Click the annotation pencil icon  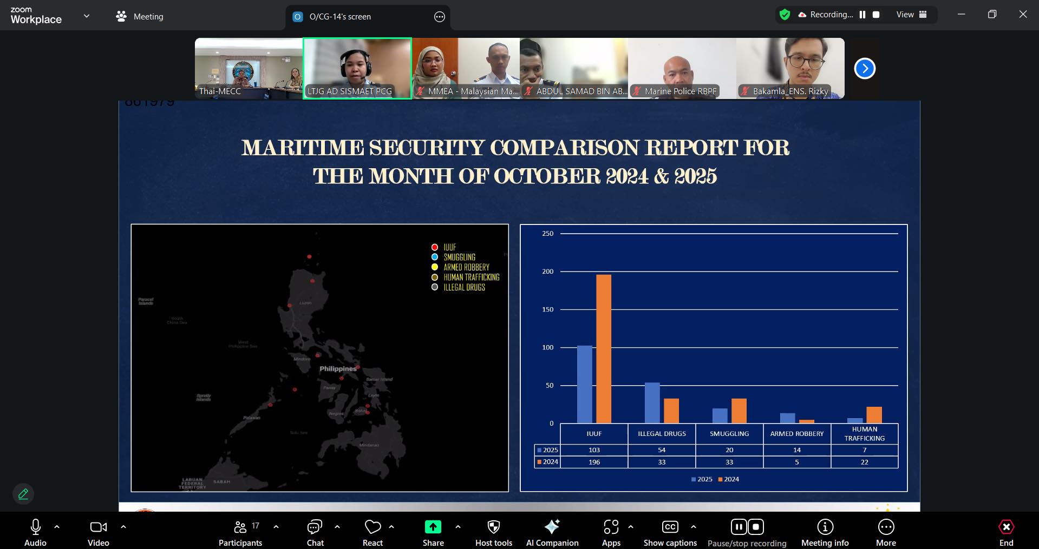[x=23, y=494]
